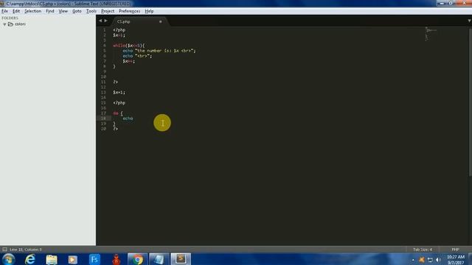Screen dimensions: 472x265
Task: Toggle the side bar status icon
Action: (x=4, y=250)
